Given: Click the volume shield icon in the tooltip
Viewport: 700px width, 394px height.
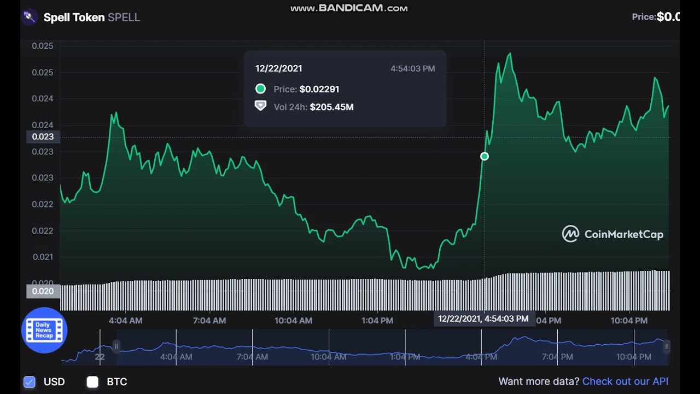Looking at the screenshot, I should click(x=260, y=106).
